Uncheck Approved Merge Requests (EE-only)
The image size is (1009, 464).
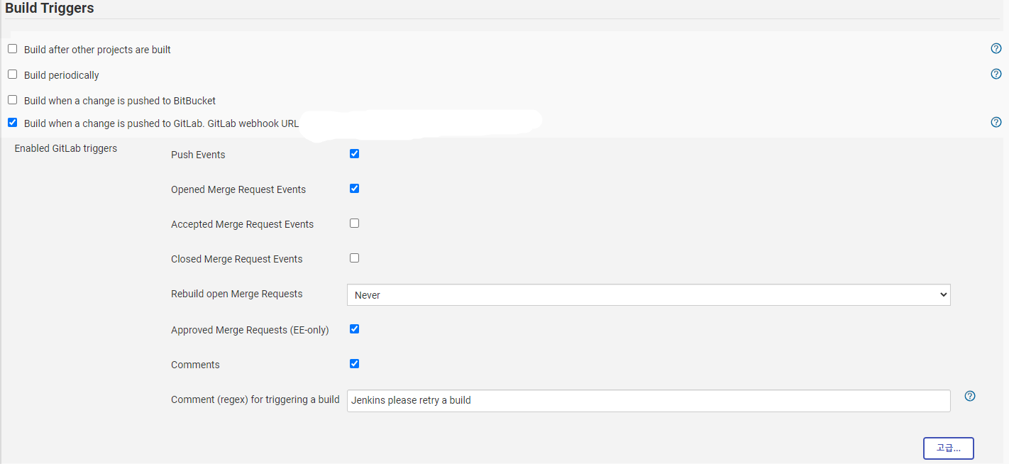click(355, 328)
